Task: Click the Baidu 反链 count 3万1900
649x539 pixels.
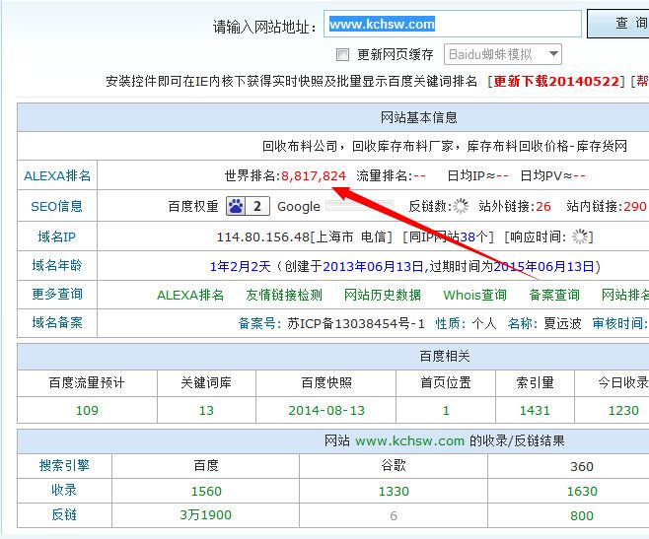Action: coord(206,515)
